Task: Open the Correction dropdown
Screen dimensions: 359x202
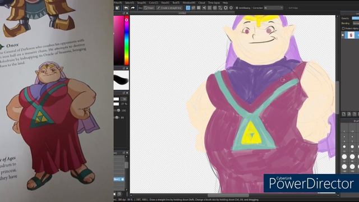Action: click(273, 8)
